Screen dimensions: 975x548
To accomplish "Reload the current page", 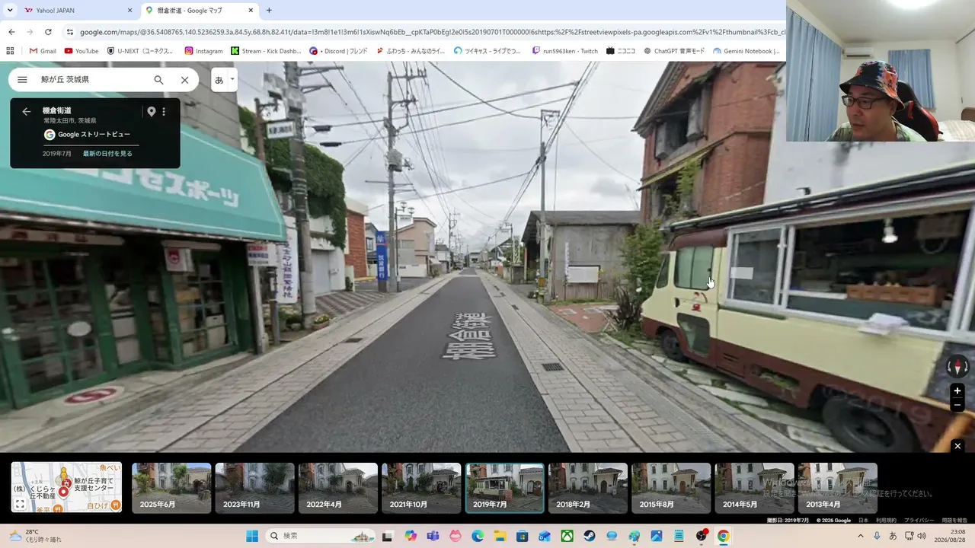I will point(48,32).
